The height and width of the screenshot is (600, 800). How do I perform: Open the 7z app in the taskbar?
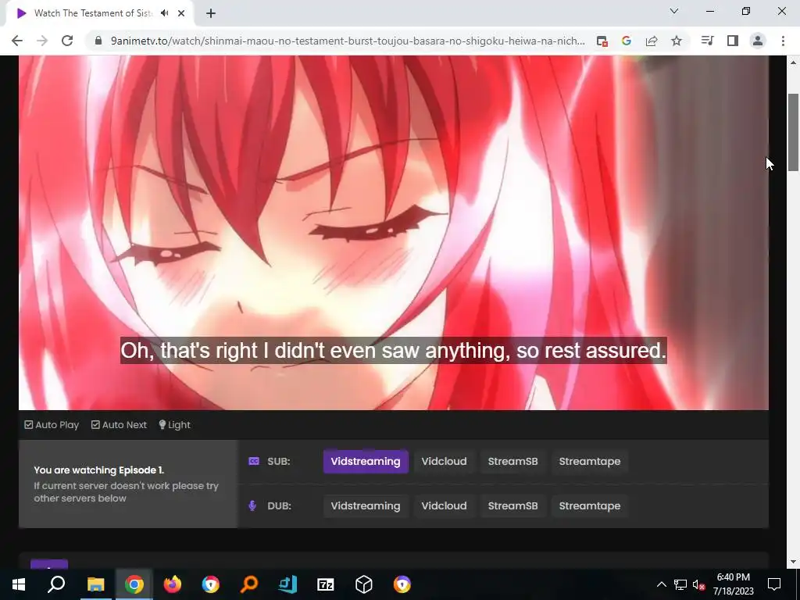(326, 584)
